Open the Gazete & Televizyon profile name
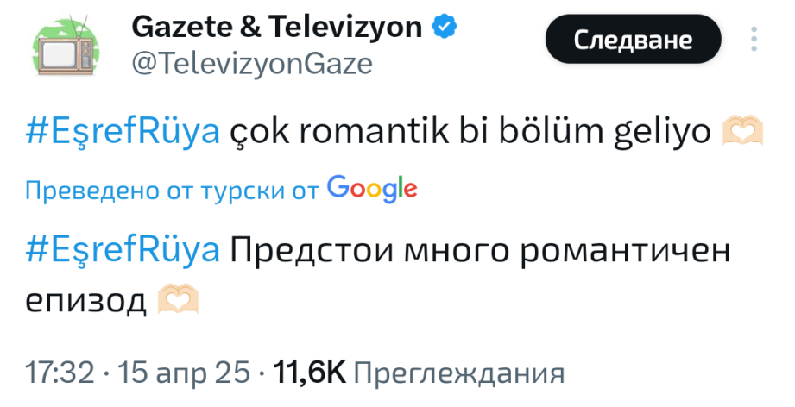Image resolution: width=795 pixels, height=407 pixels. pos(276,28)
